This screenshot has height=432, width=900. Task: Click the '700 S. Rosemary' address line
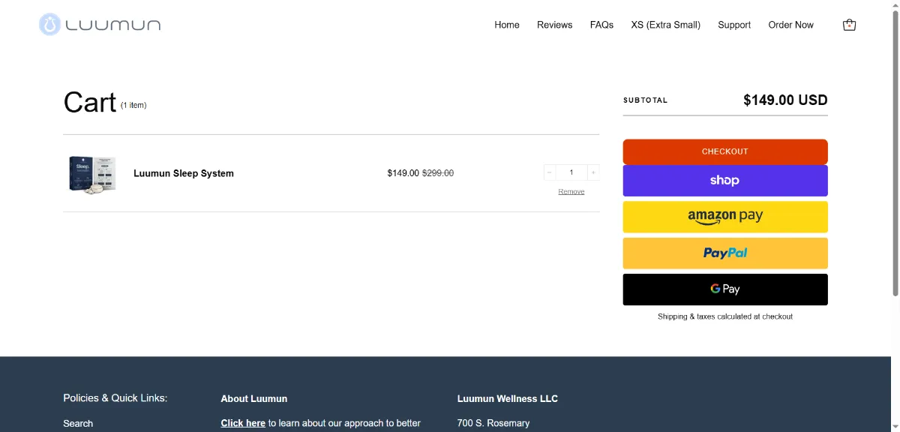tap(493, 423)
